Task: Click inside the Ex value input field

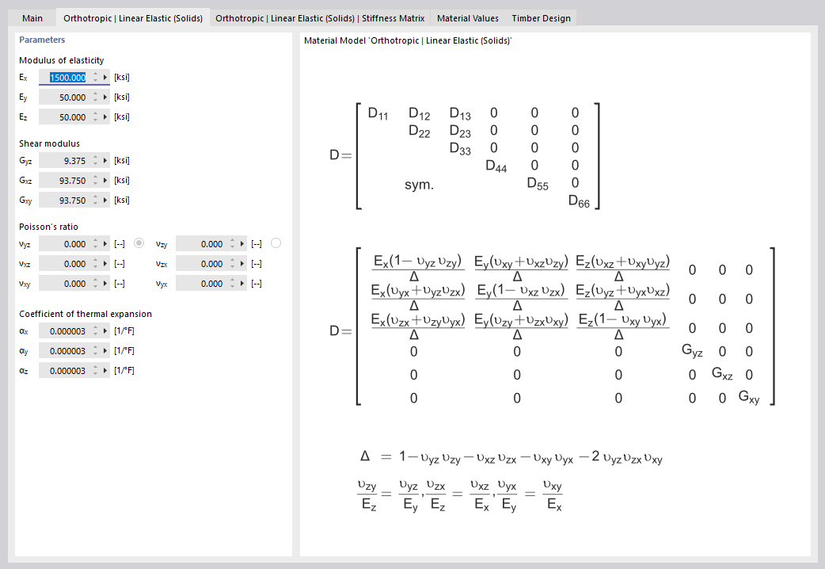Action: pyautogui.click(x=67, y=77)
